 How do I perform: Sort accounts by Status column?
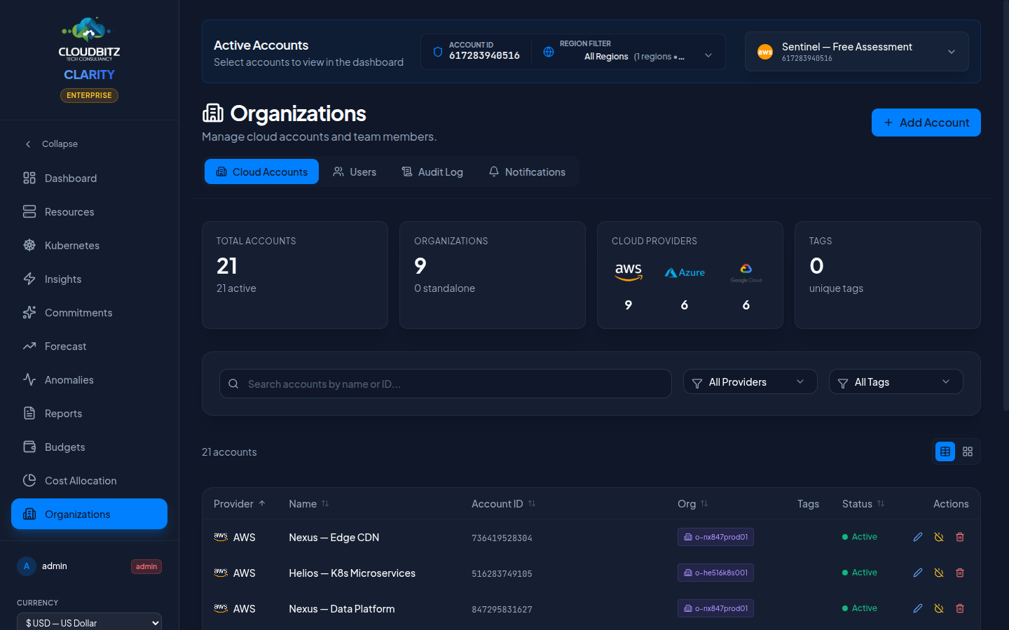(x=863, y=503)
